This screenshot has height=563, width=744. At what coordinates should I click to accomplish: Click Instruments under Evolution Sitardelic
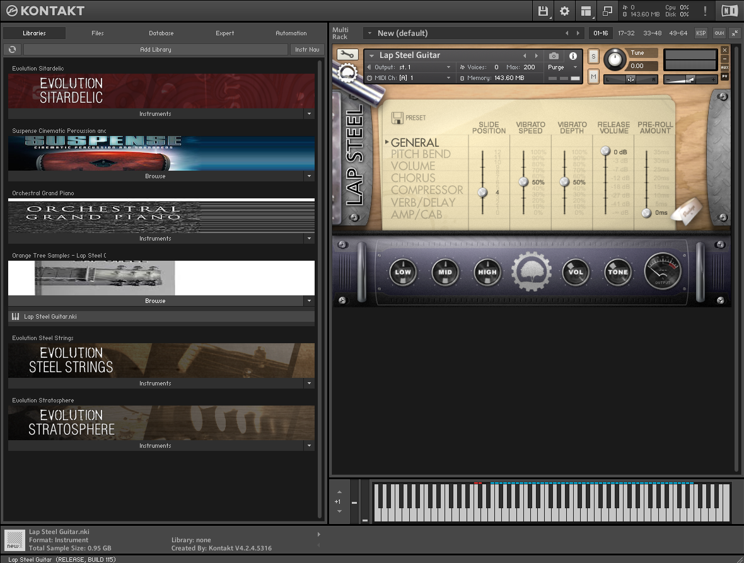pos(155,114)
